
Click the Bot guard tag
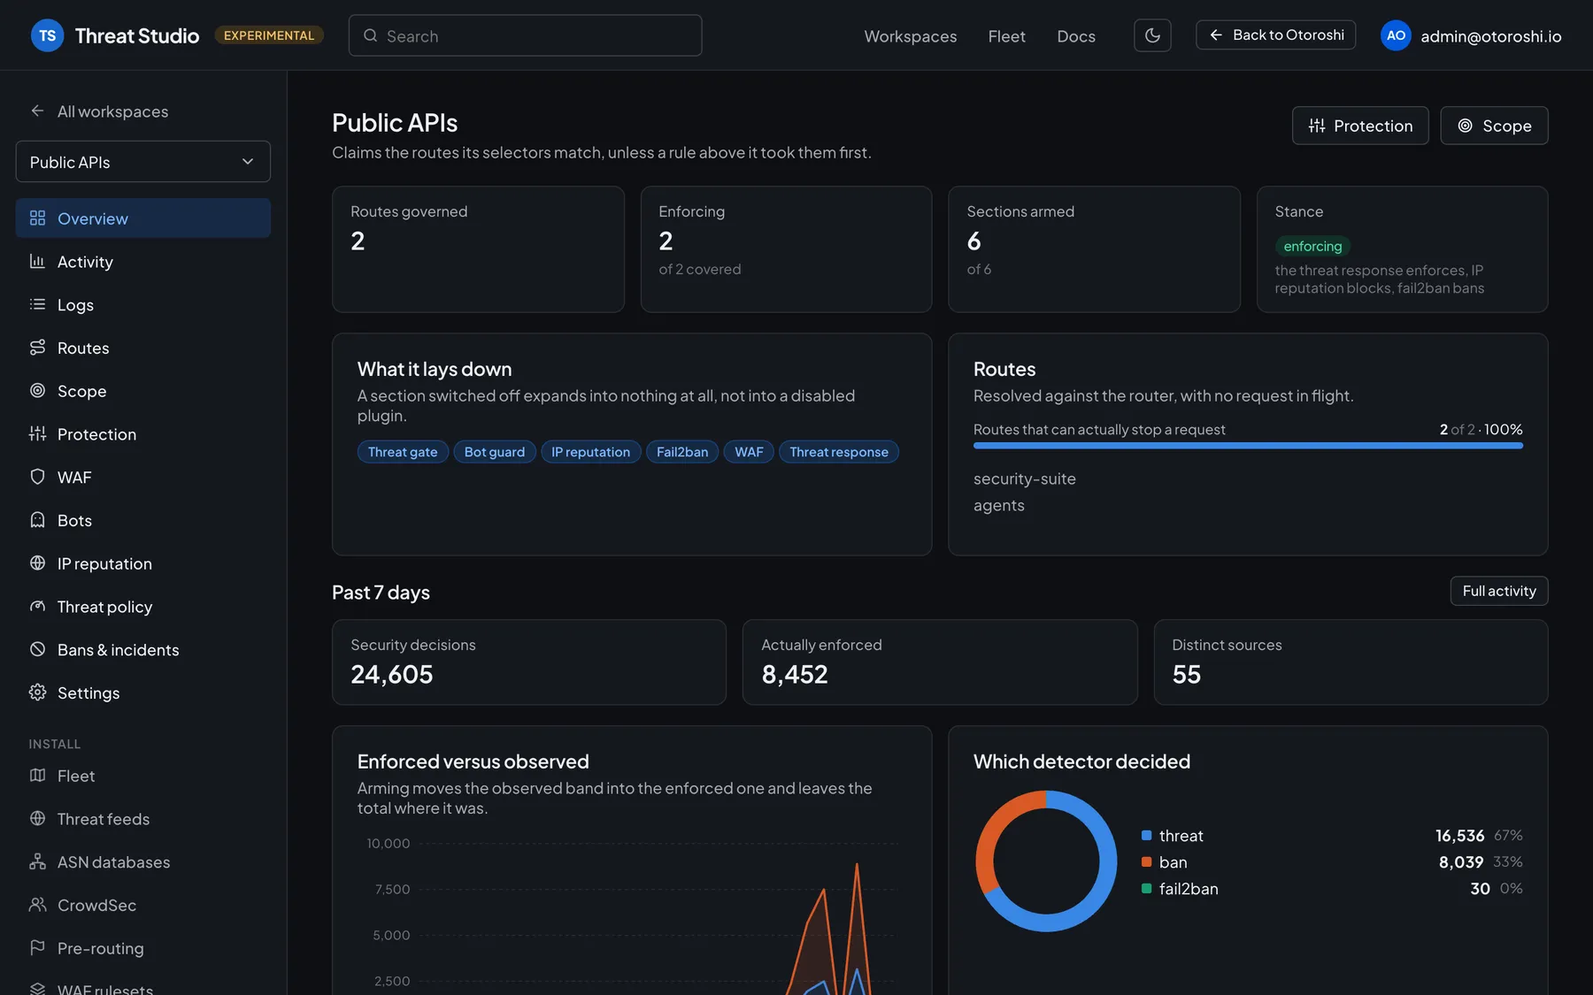click(x=495, y=452)
